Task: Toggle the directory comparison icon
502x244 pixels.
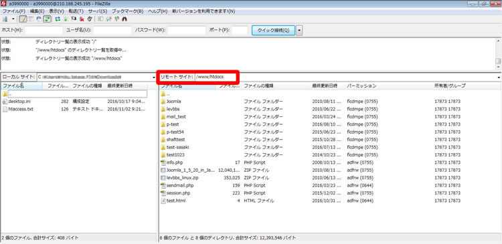Action: 109,19
